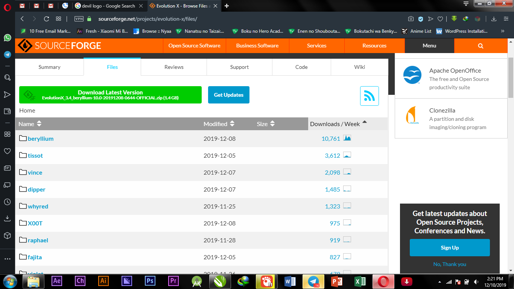Click the Get Updates button

[x=229, y=95]
